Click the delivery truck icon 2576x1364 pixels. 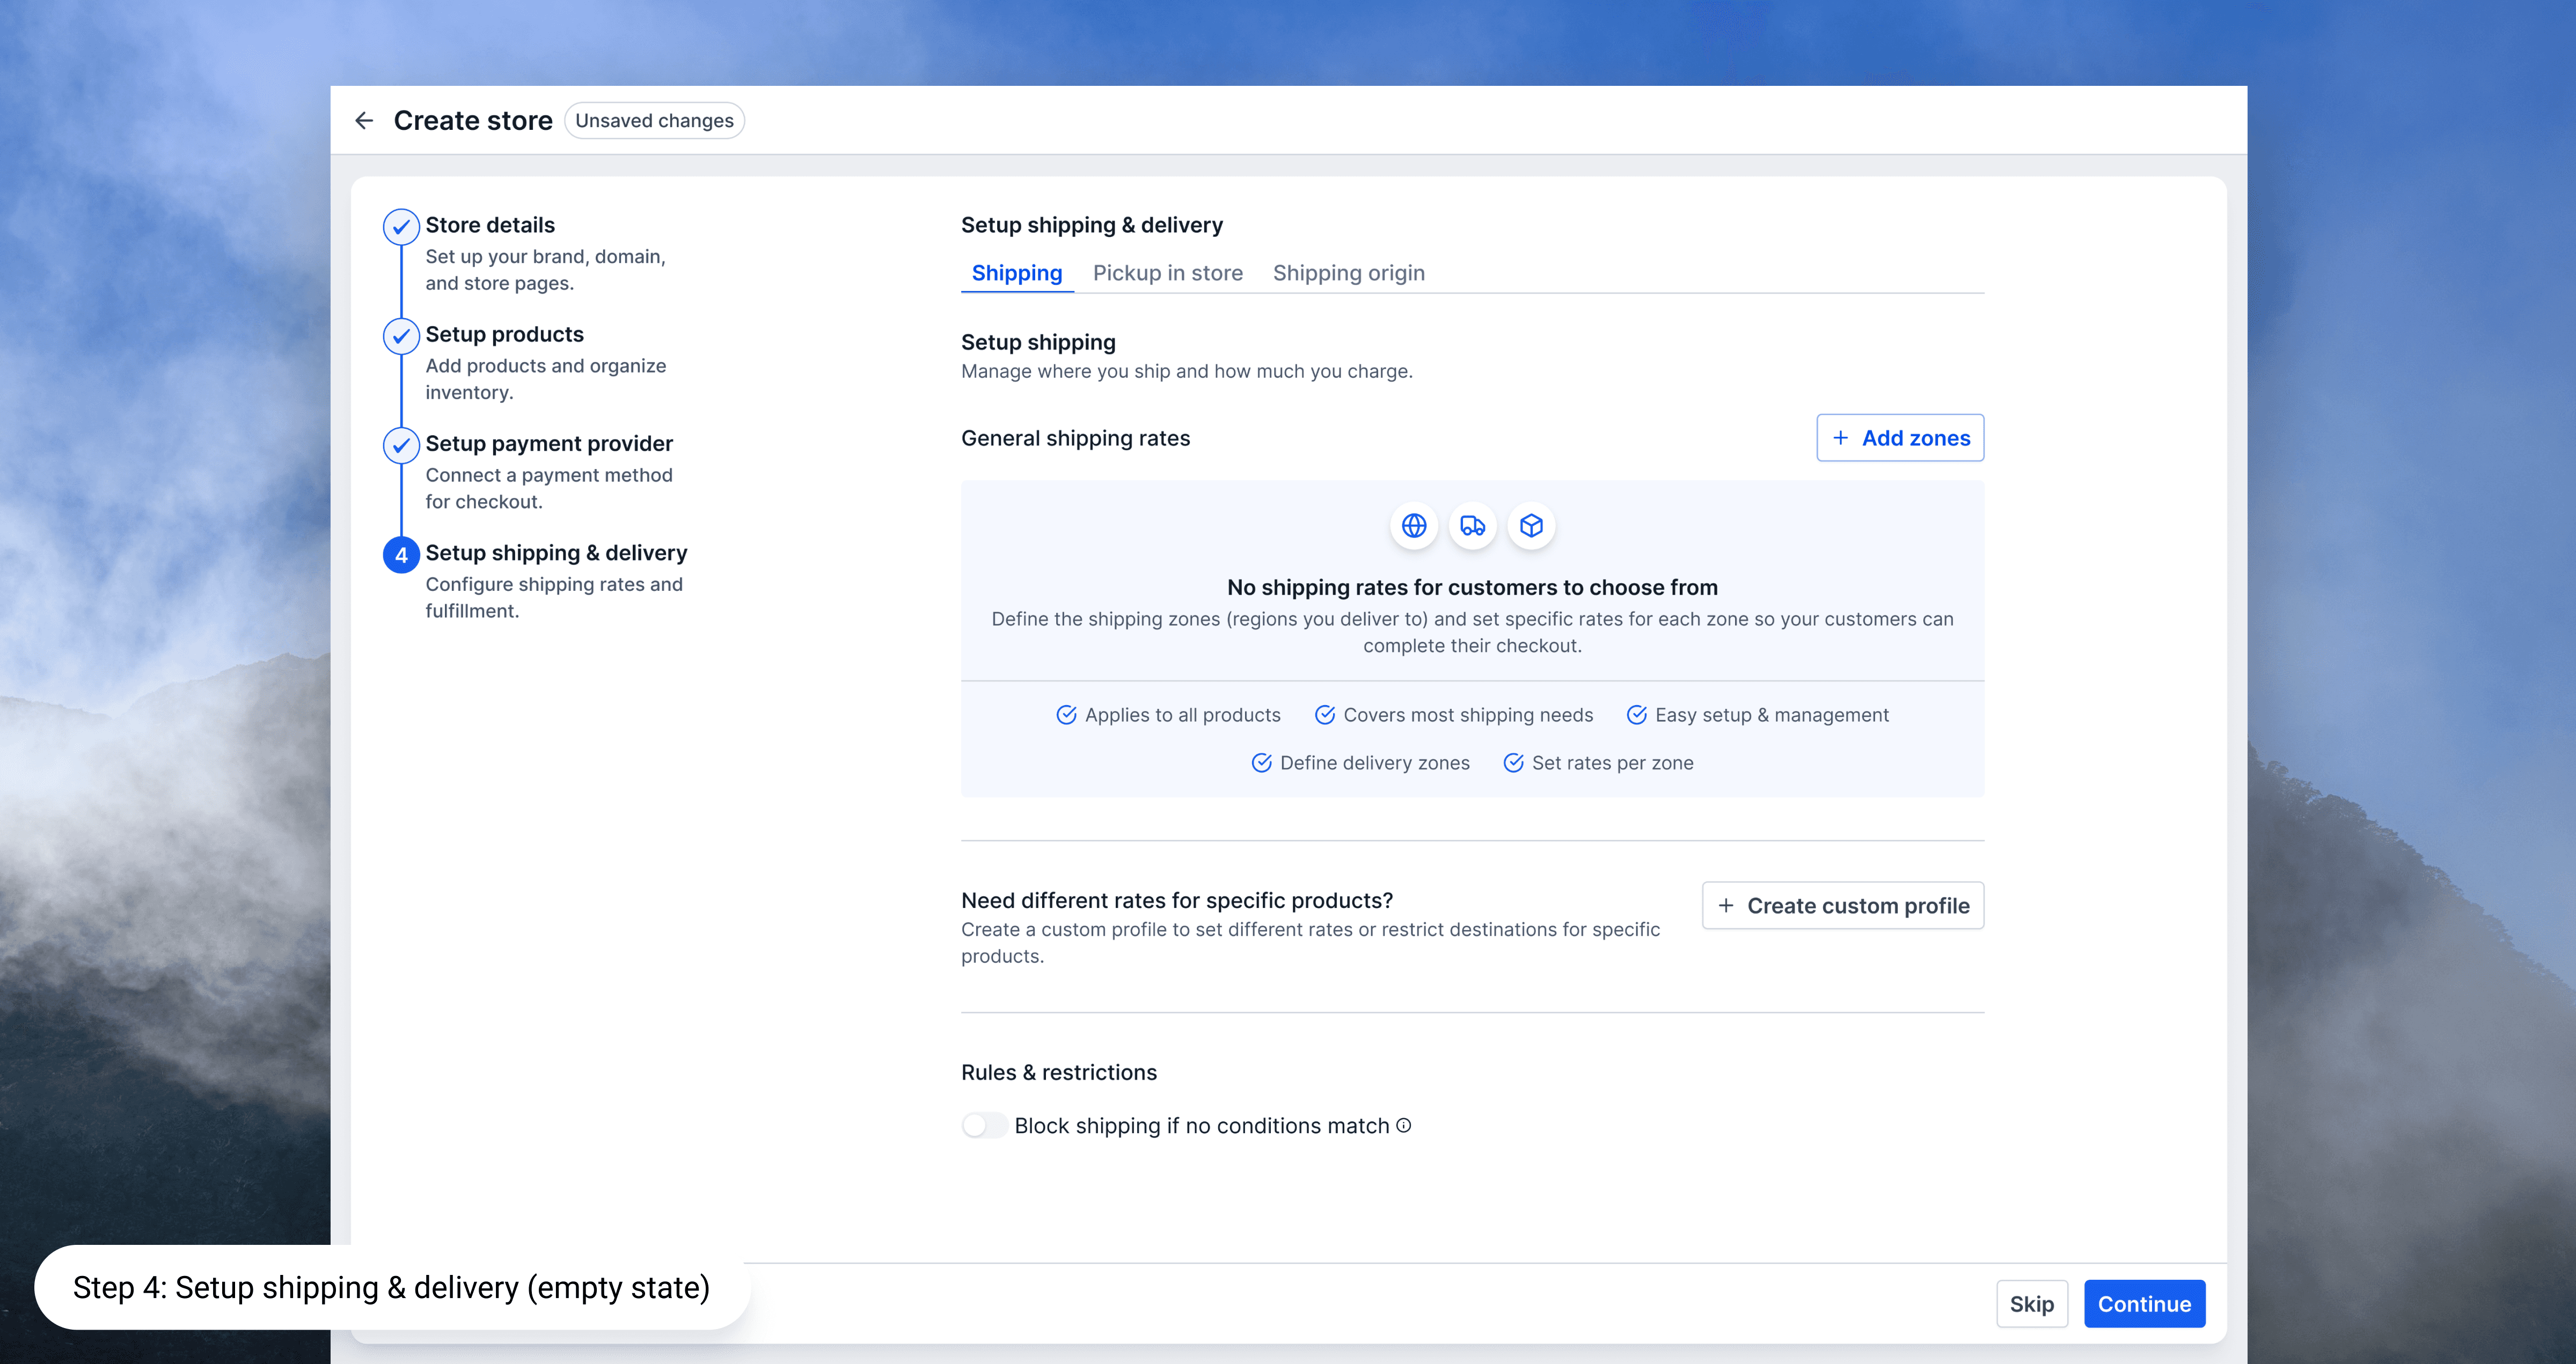point(1472,526)
